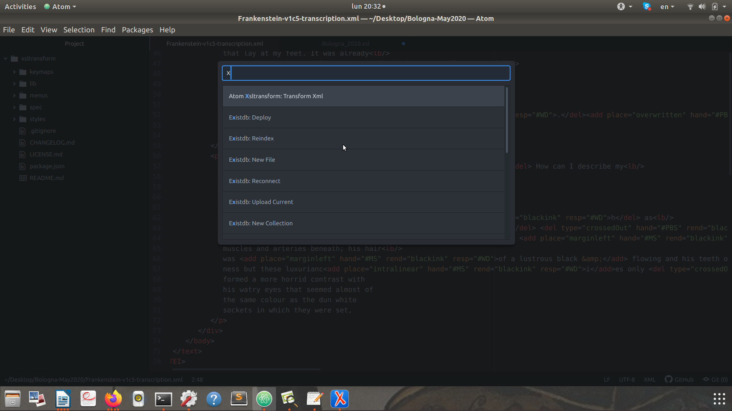
Task: Open the Git (0) status panel
Action: [x=715, y=379]
